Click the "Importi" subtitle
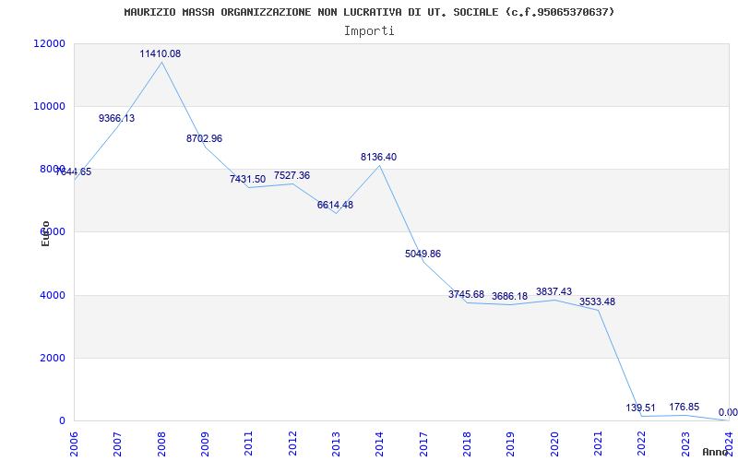The height and width of the screenshot is (461, 738). [x=369, y=31]
